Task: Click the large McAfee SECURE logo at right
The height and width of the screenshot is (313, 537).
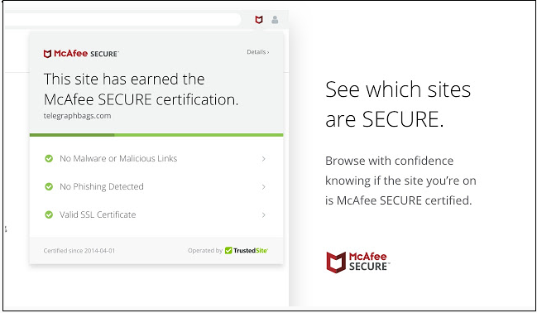Action: [358, 262]
